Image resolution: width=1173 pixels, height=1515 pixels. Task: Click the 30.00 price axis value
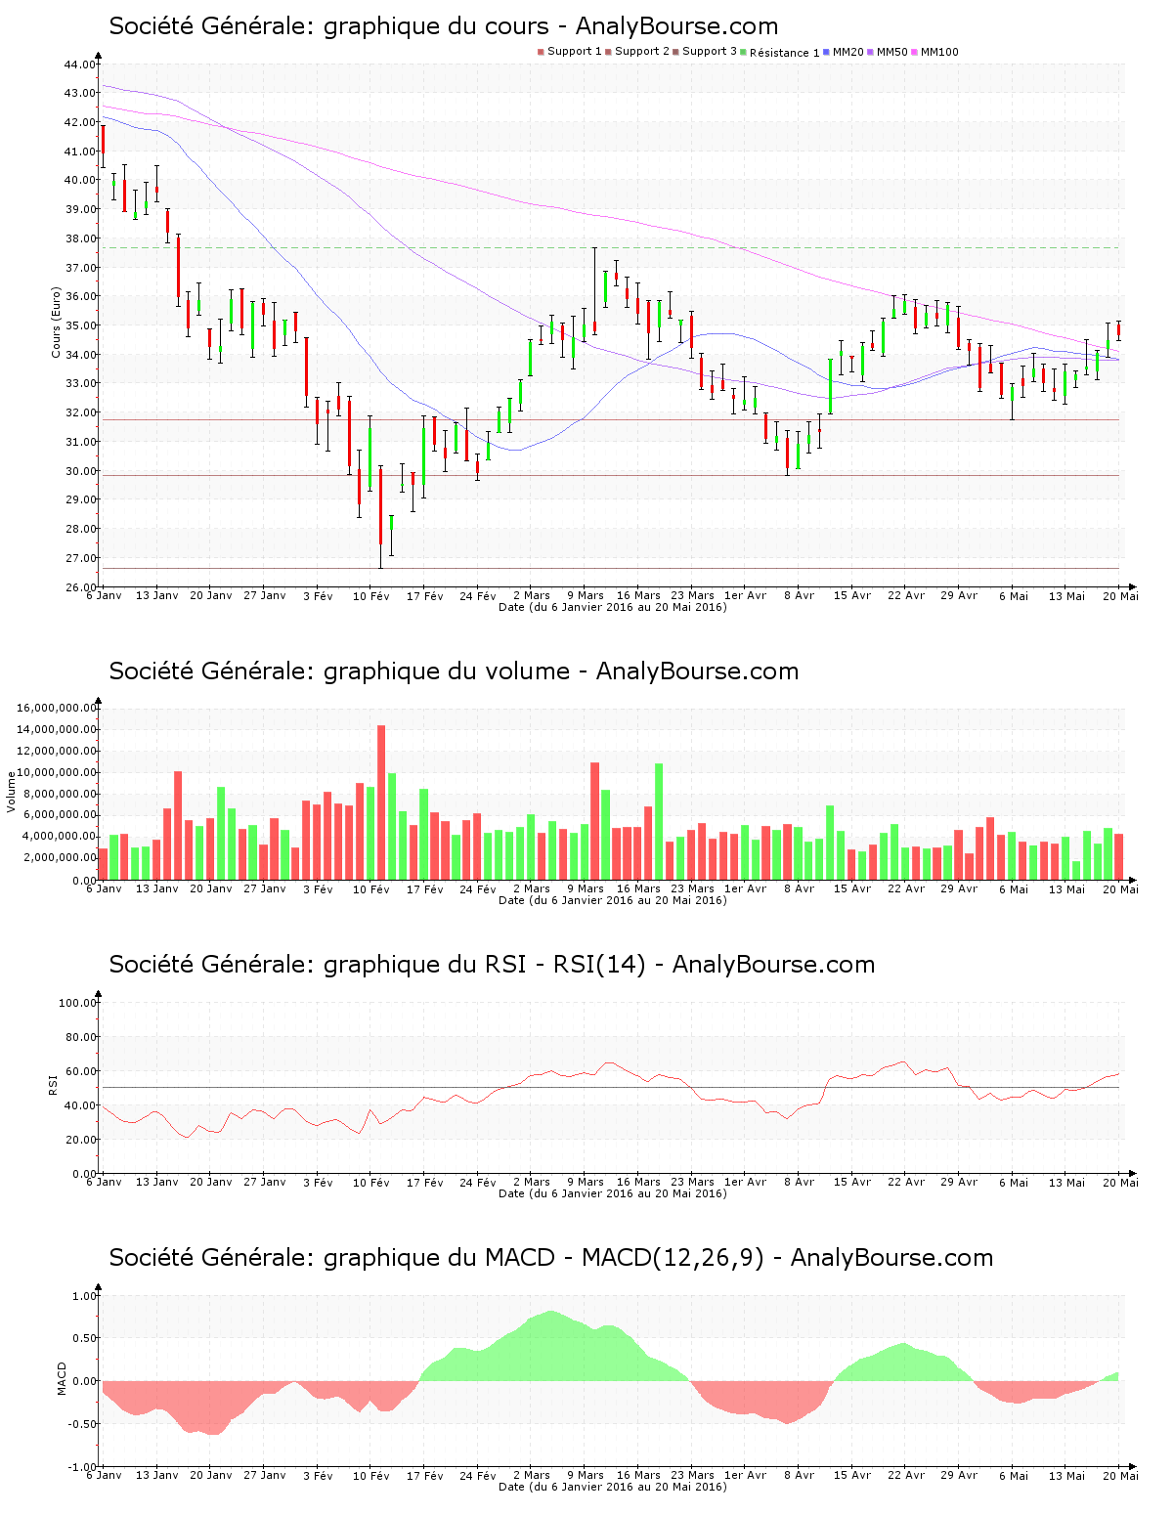[80, 471]
